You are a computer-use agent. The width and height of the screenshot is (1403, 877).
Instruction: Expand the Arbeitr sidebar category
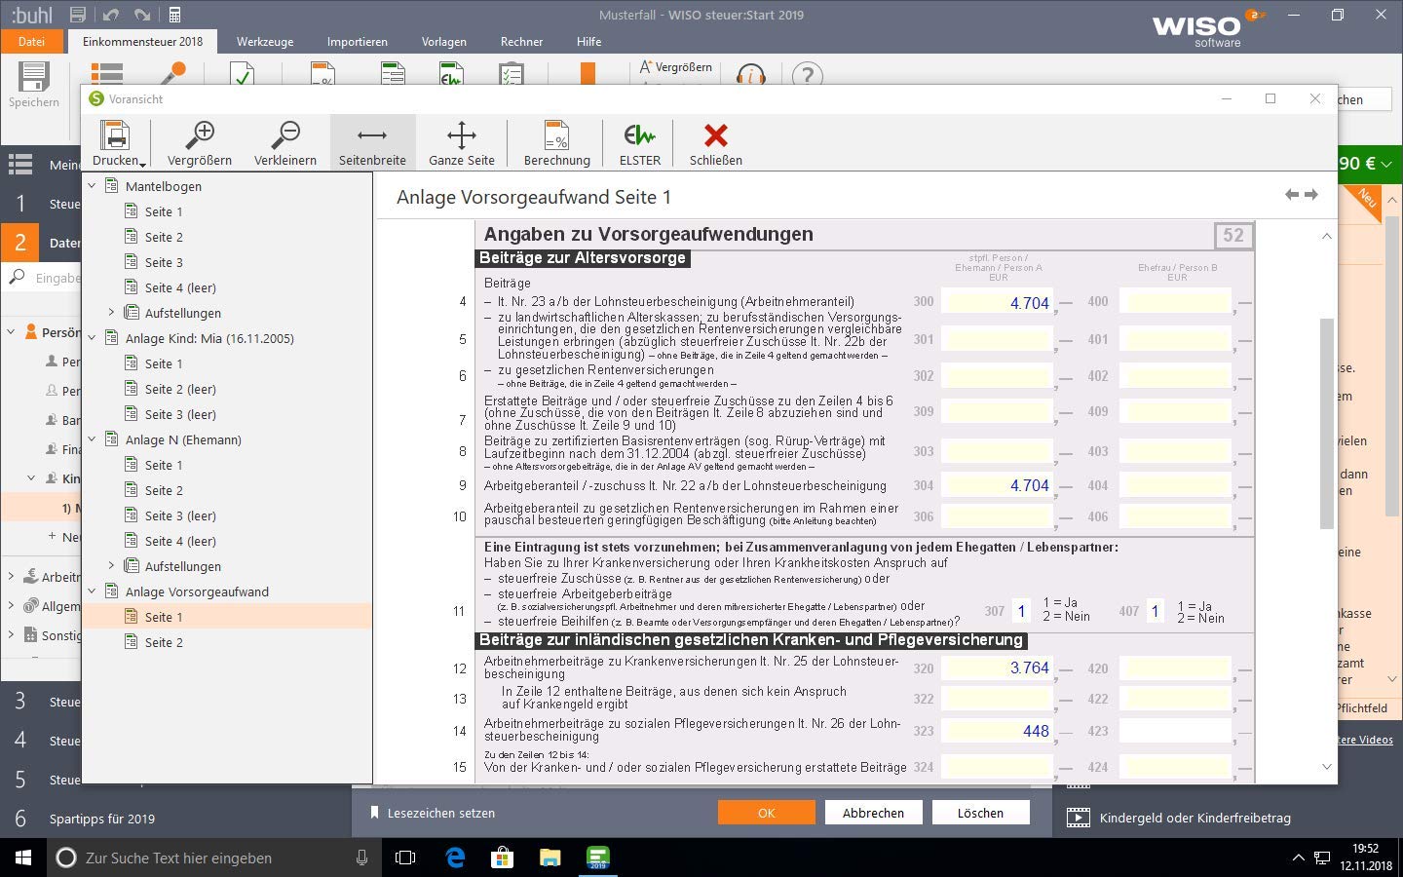point(11,576)
